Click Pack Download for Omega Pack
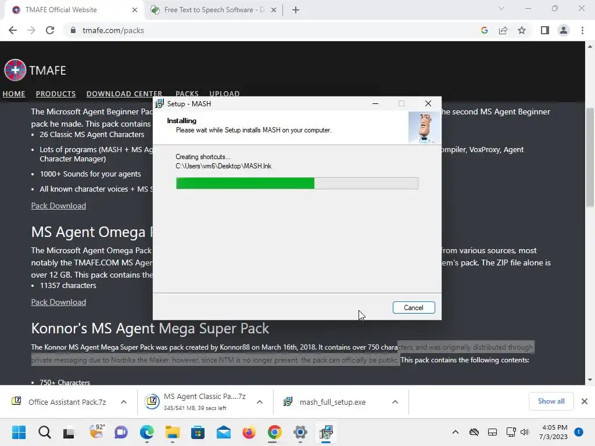 [59, 302]
